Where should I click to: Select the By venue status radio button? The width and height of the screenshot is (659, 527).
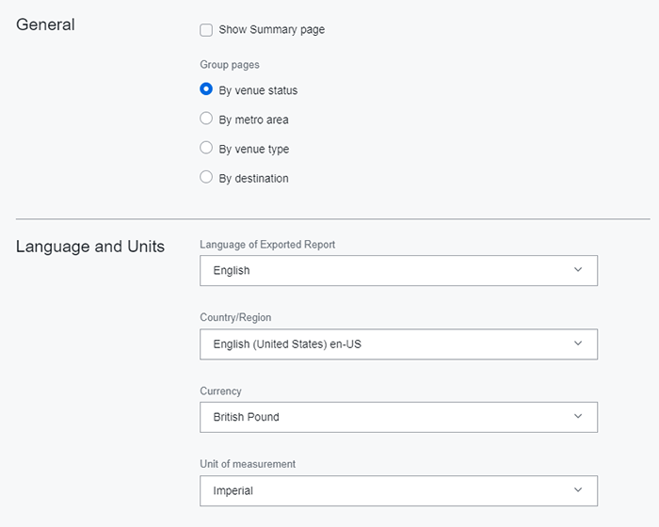click(x=206, y=89)
